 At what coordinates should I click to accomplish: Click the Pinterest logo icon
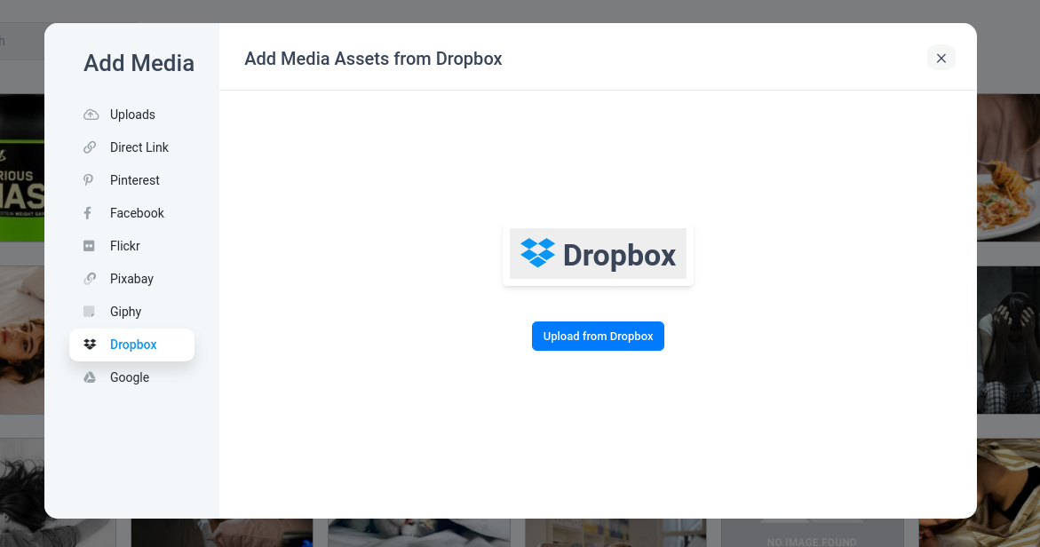point(88,180)
